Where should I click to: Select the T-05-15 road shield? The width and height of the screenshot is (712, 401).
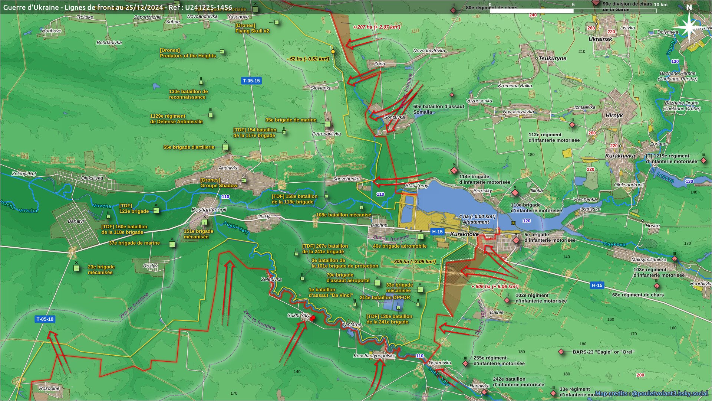tap(251, 81)
